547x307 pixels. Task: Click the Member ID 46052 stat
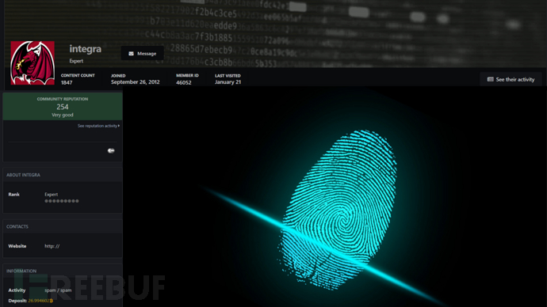[x=187, y=79]
